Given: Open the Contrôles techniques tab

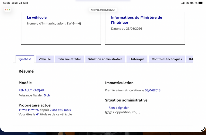Looking at the screenshot, I should click(x=167, y=59).
